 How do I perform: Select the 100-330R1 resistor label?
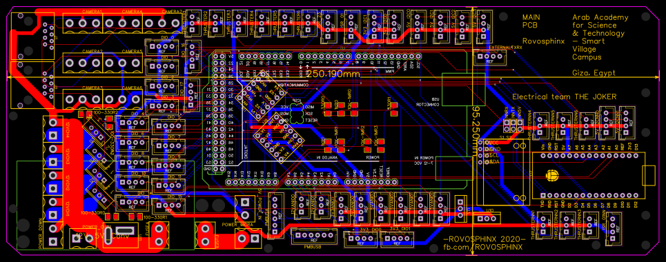(x=155, y=217)
